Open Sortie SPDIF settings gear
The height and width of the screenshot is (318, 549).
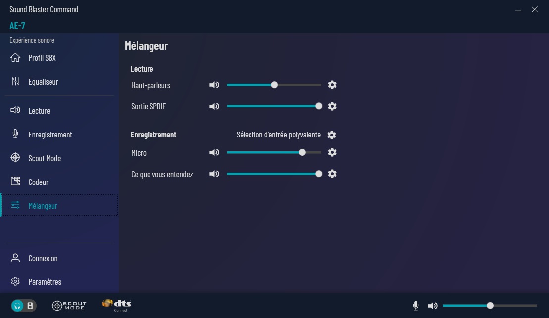[x=332, y=106]
